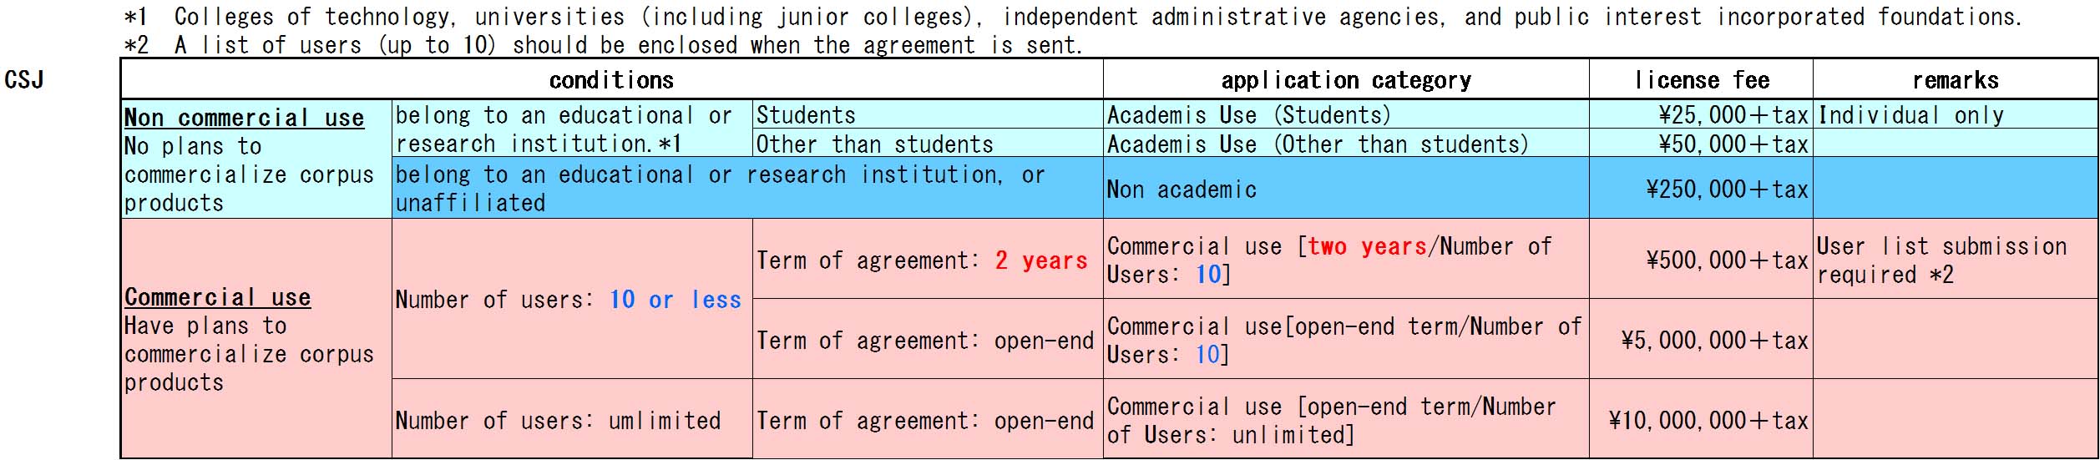Click the underlined "Non commercial use" heading
The width and height of the screenshot is (2100, 460).
coord(244,118)
